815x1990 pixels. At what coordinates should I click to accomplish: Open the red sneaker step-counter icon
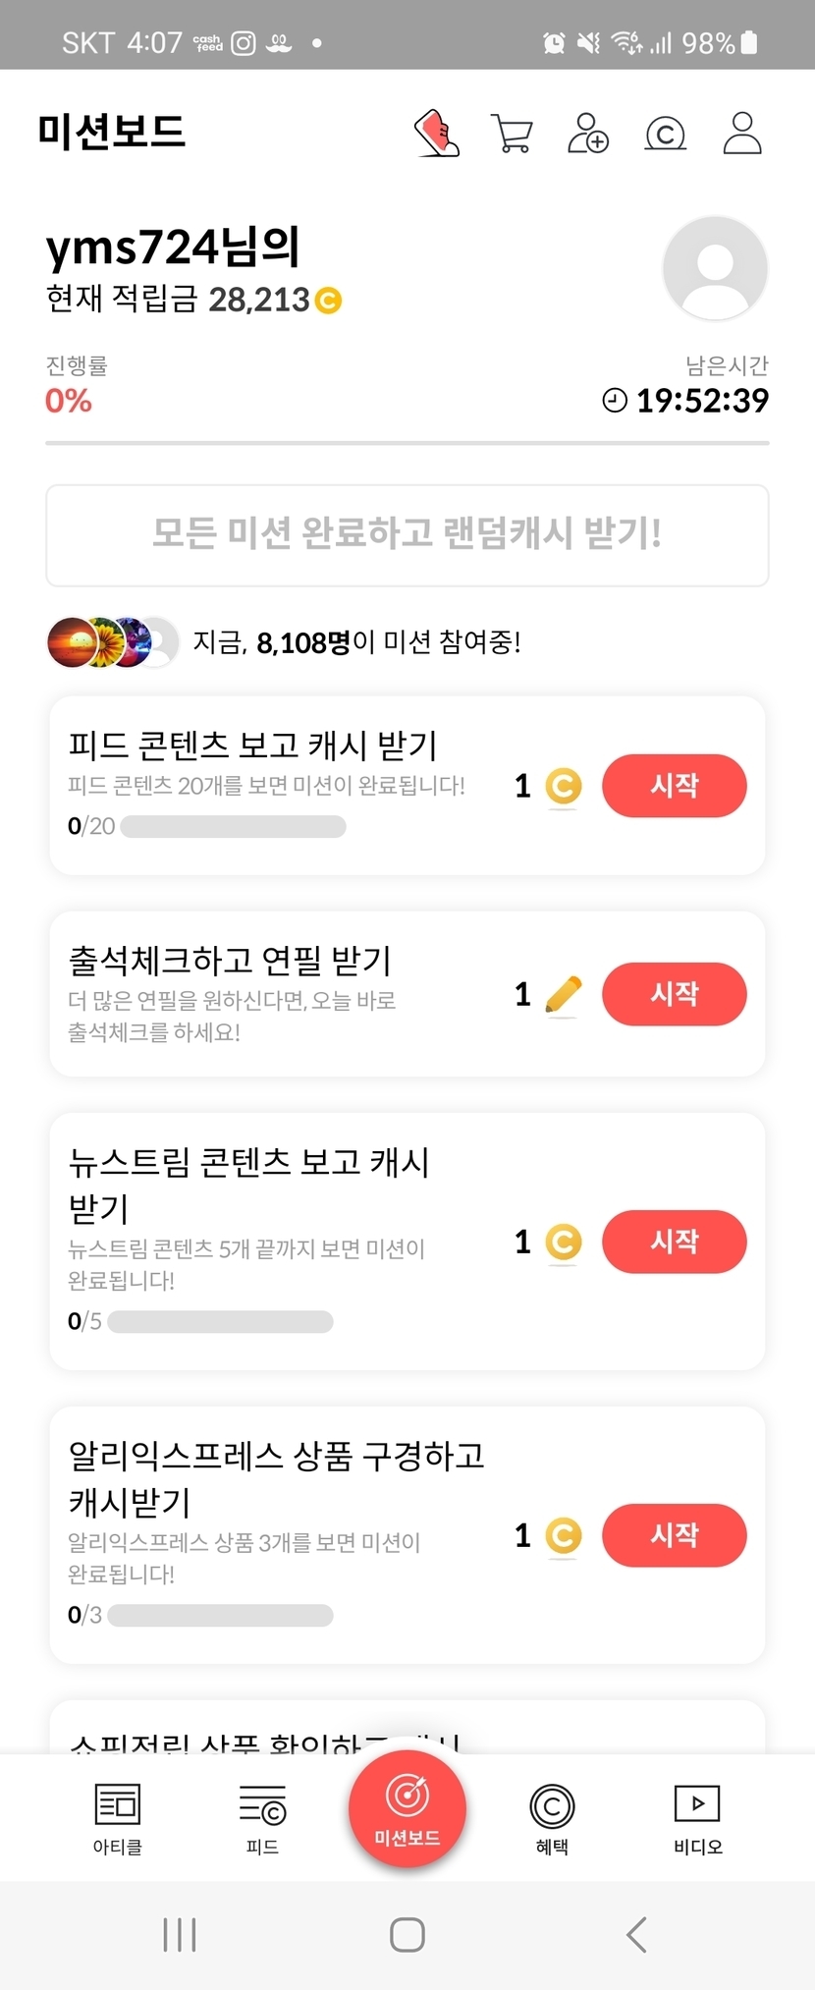tap(437, 133)
